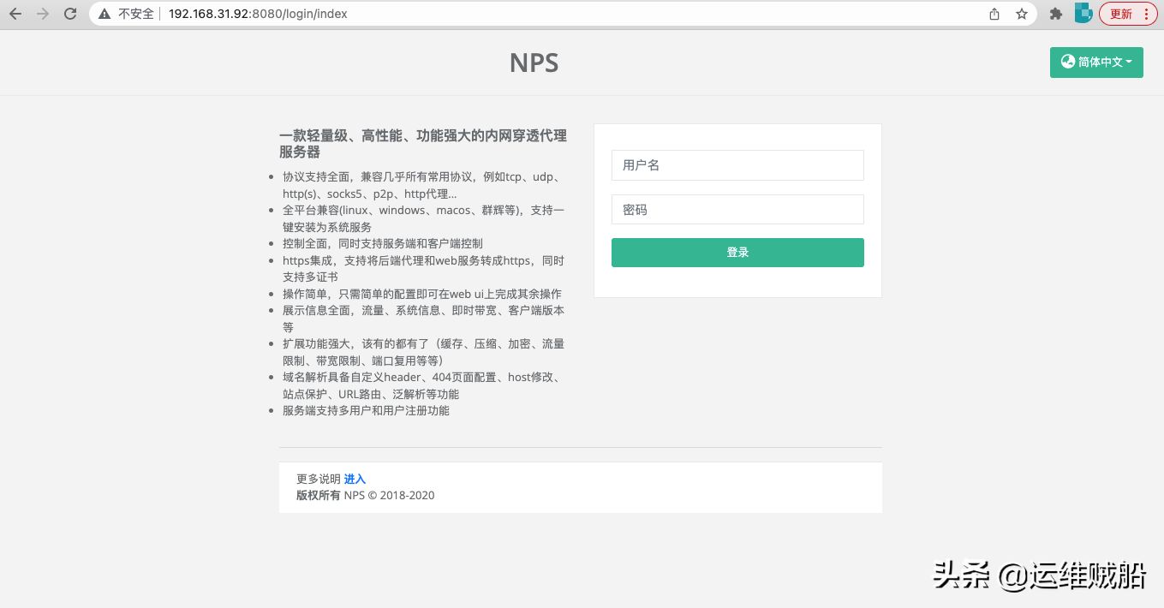Click the green 登录 login button
Screen dimensions: 1164x608
click(x=737, y=253)
